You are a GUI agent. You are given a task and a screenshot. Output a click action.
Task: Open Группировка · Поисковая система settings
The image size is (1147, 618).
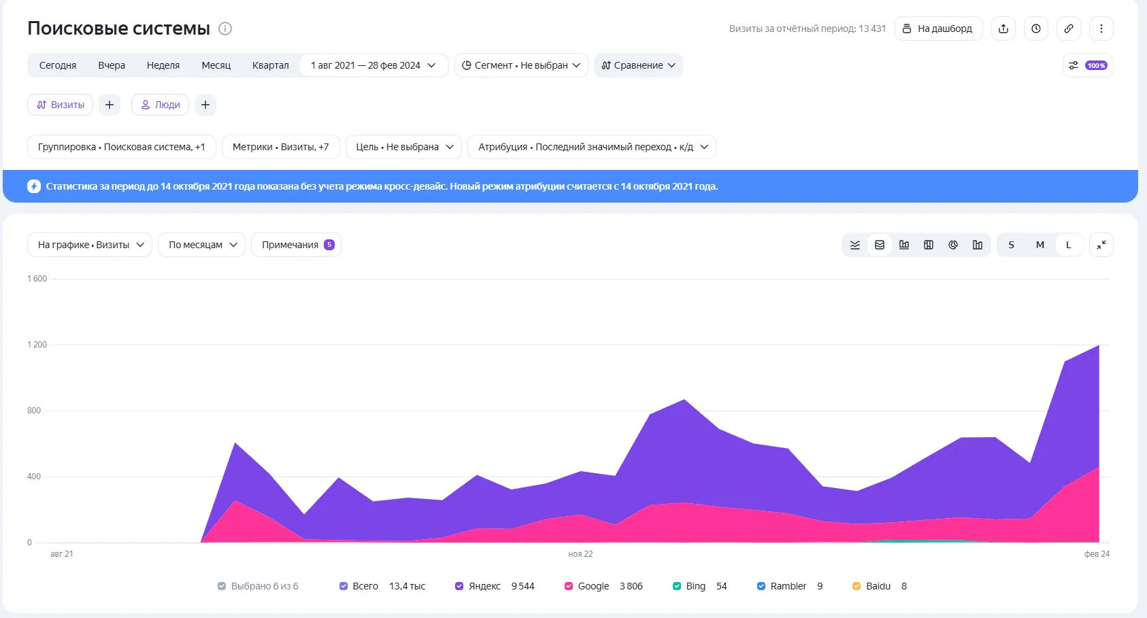(122, 147)
